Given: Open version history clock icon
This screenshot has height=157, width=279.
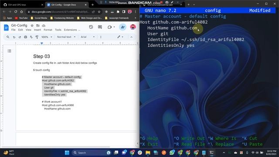Looking at the screenshot, I should [x=91, y=27].
